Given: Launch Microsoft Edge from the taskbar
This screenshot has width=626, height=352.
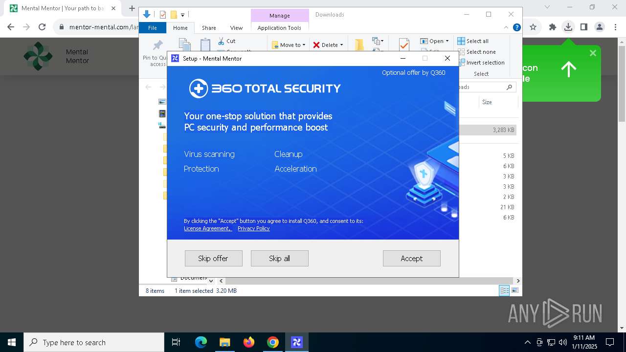Looking at the screenshot, I should (201, 342).
